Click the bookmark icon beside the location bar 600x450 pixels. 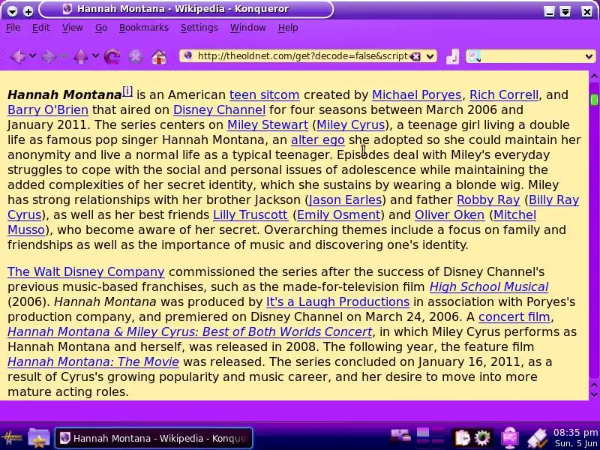(x=452, y=57)
